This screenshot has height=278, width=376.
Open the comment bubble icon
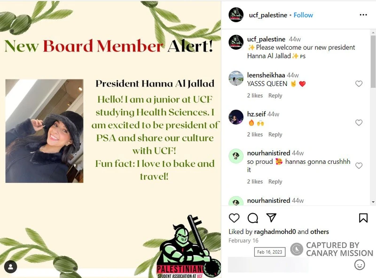tap(253, 218)
